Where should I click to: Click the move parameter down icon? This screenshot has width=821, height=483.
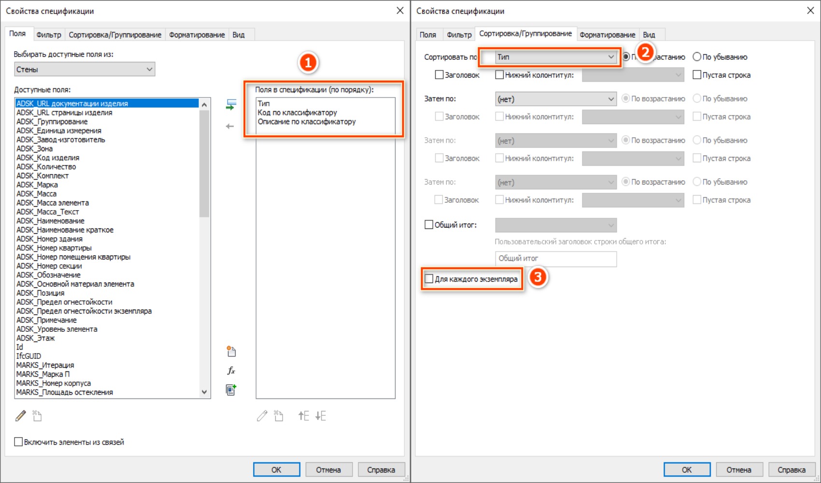click(321, 416)
